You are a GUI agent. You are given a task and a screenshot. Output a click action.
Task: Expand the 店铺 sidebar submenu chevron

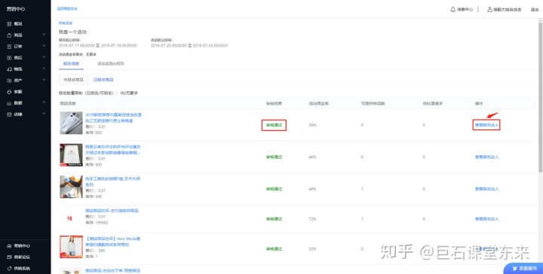point(44,114)
